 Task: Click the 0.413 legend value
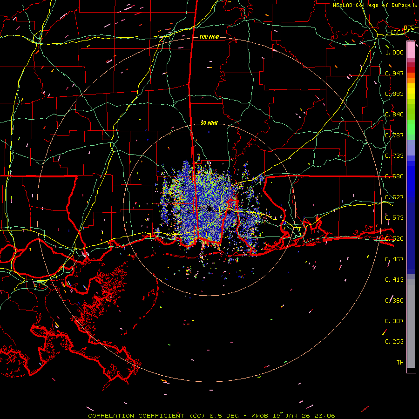[x=394, y=279]
